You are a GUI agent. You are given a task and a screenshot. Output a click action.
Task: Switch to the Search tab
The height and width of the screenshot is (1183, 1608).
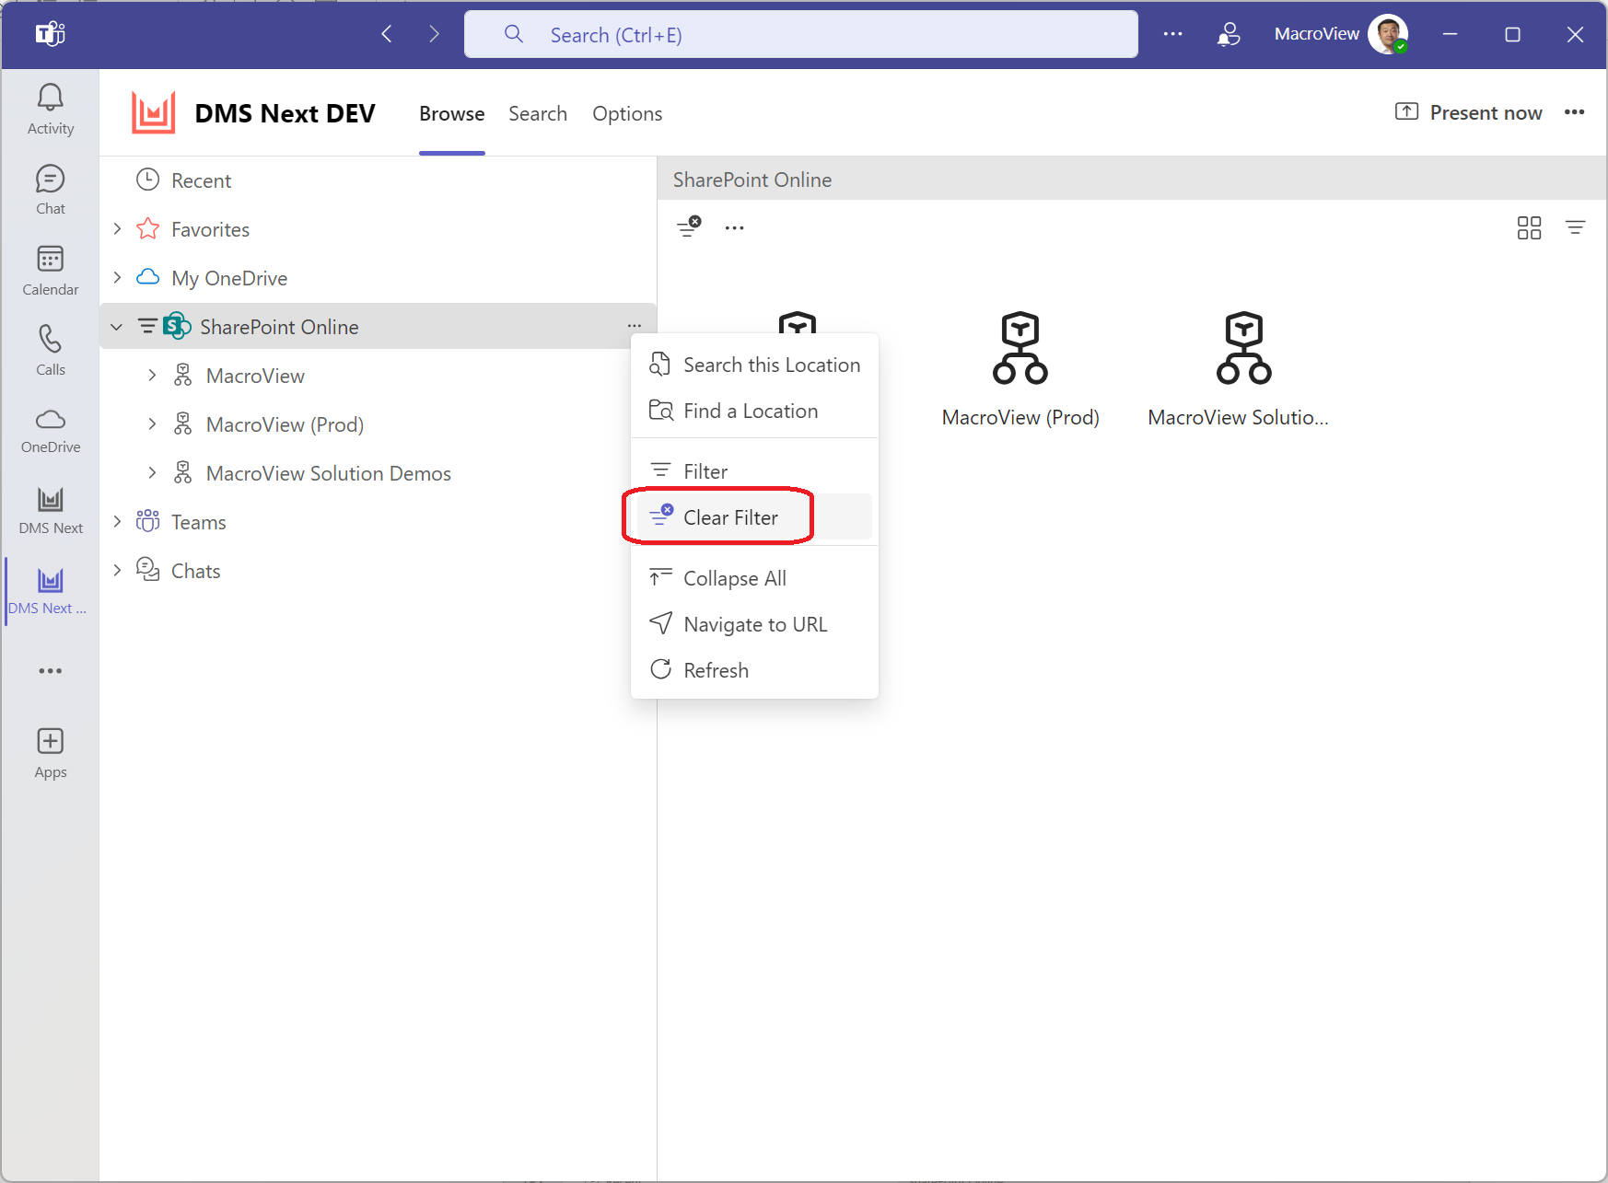pos(538,113)
